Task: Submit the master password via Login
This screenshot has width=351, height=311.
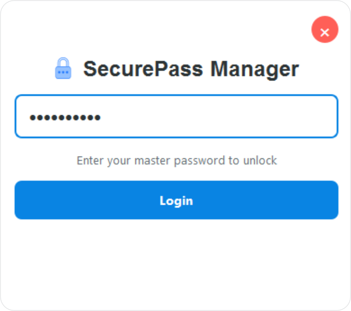Action: point(175,200)
